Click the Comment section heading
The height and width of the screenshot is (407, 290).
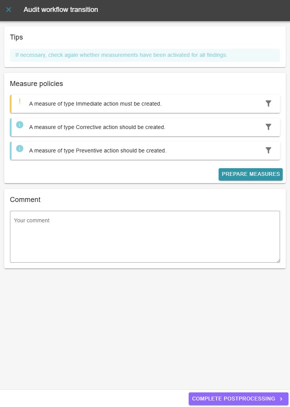point(25,200)
